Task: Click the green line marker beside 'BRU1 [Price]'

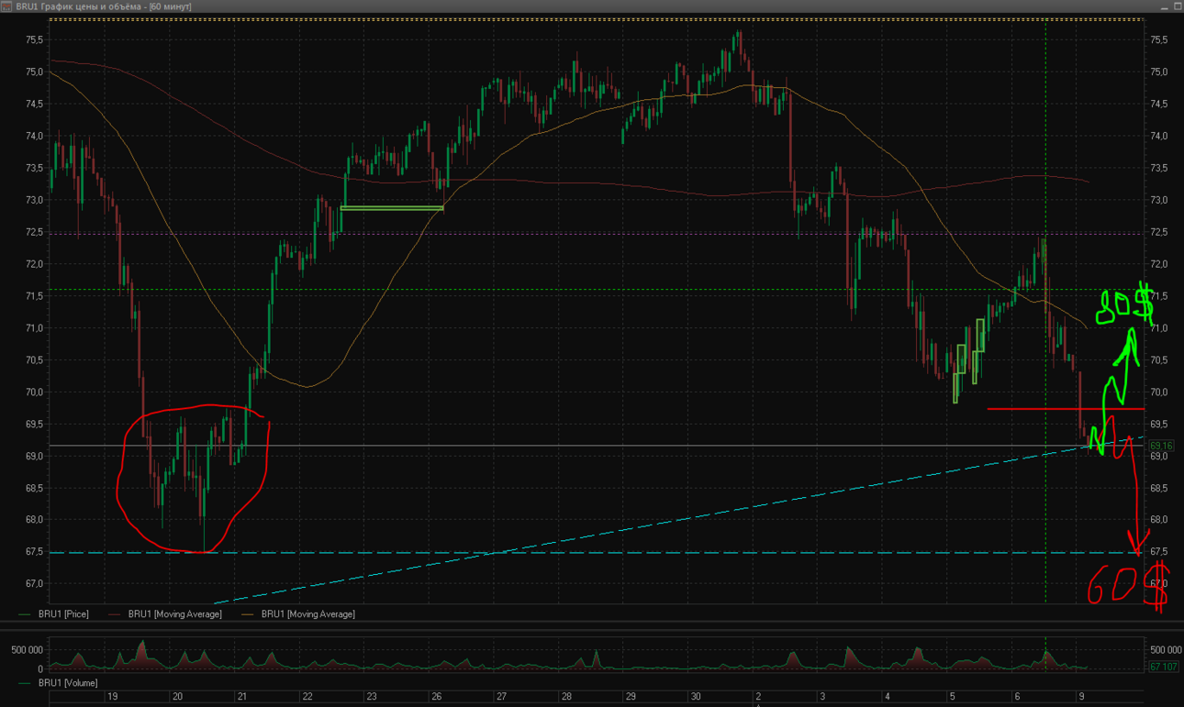Action: tap(27, 614)
